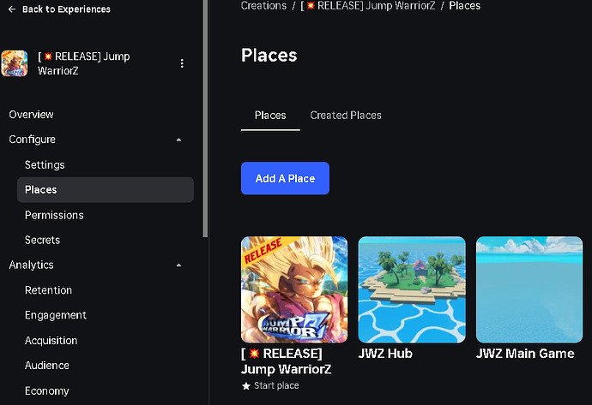Select the Places tab

tap(270, 116)
